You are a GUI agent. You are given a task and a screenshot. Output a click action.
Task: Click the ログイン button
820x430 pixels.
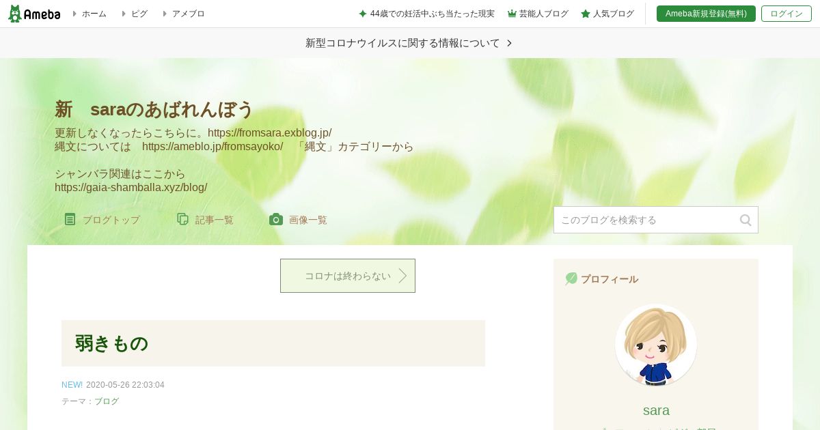click(x=787, y=14)
